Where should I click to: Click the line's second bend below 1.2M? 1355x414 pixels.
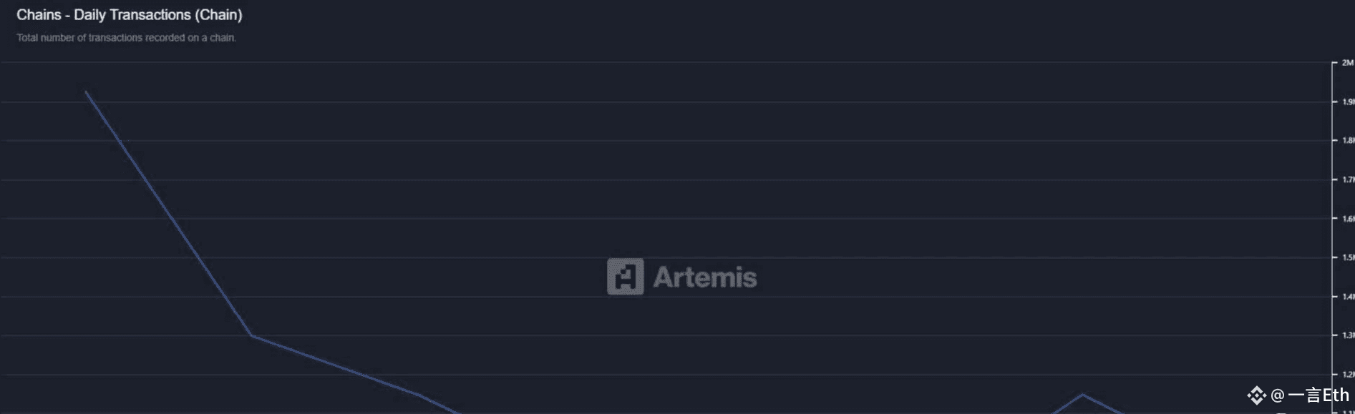[419, 395]
